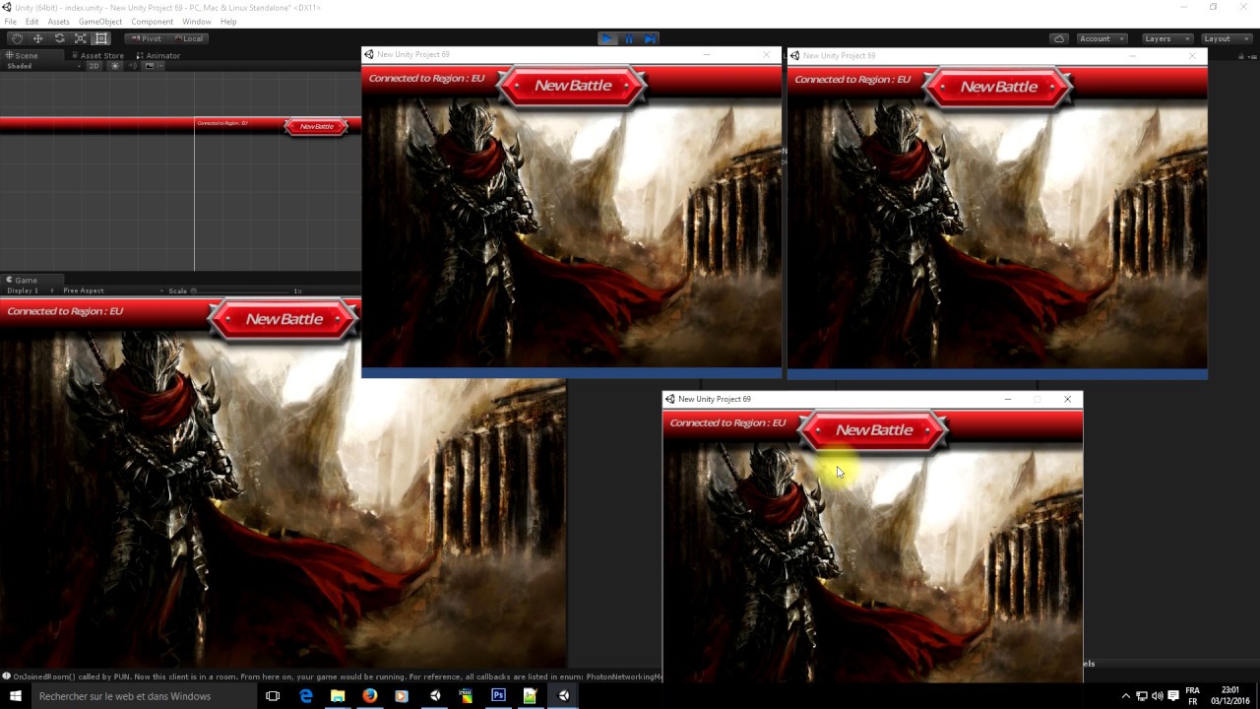The width and height of the screenshot is (1260, 709).
Task: Click Connected to Region text in Game view
Action: (65, 311)
